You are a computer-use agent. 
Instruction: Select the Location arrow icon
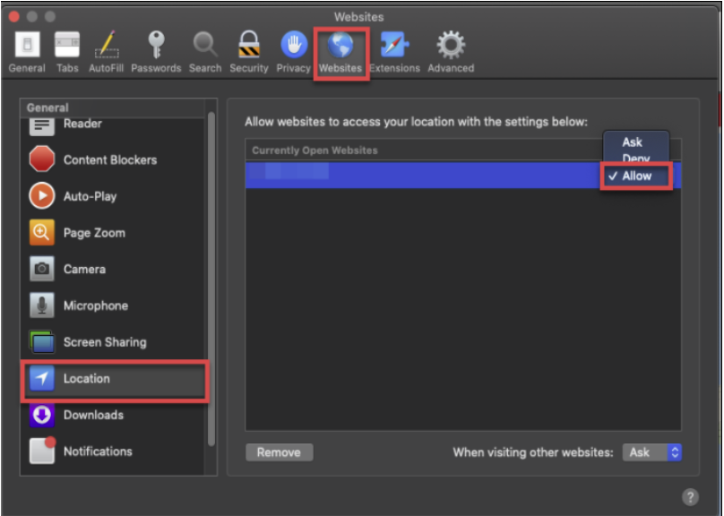click(x=41, y=378)
